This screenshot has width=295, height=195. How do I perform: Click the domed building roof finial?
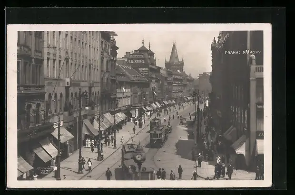coord(143,42)
